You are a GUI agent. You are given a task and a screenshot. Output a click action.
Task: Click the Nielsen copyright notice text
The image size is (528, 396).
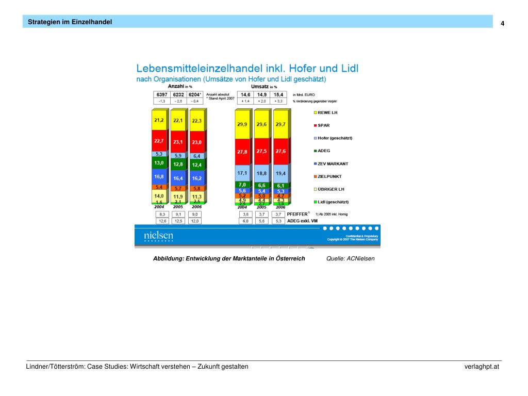353,238
